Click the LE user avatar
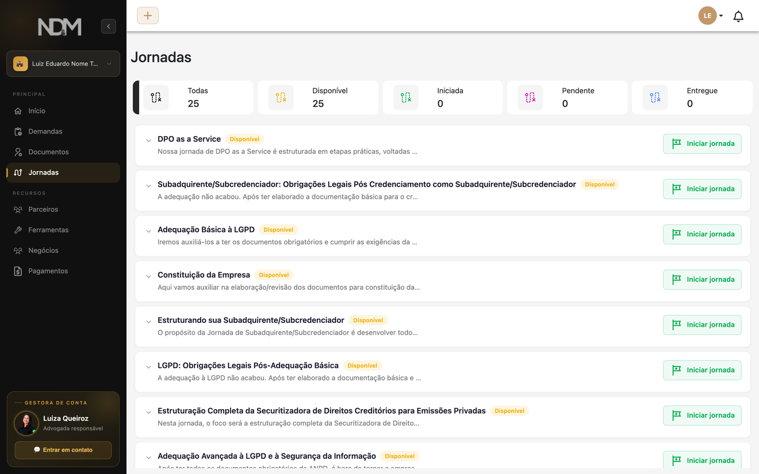Image resolution: width=759 pixels, height=474 pixels. pos(707,16)
